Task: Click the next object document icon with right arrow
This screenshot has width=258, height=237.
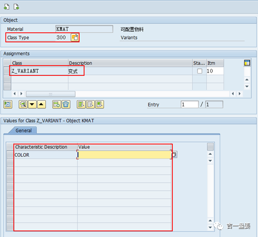Action: point(16,7)
